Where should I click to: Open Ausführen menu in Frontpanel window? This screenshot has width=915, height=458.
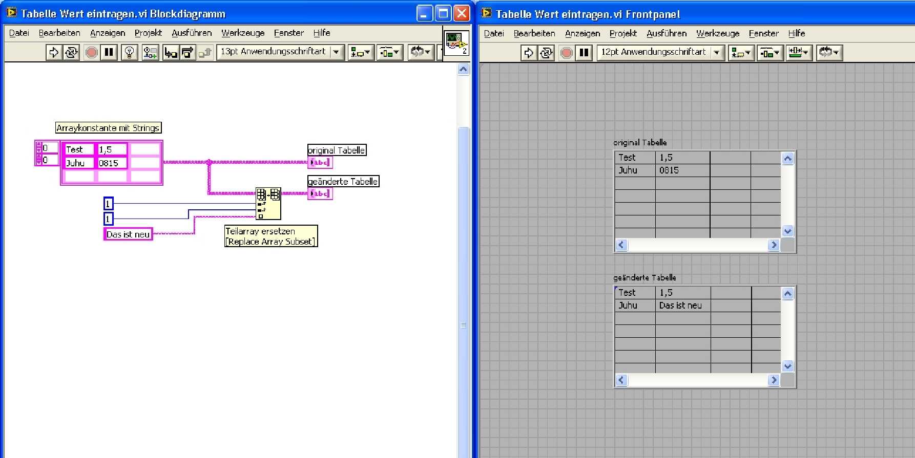(666, 33)
